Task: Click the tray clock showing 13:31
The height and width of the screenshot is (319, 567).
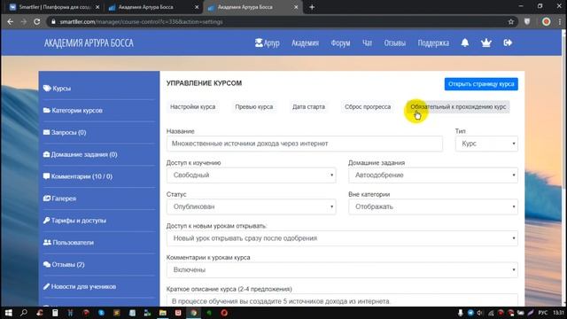Action: (558, 313)
